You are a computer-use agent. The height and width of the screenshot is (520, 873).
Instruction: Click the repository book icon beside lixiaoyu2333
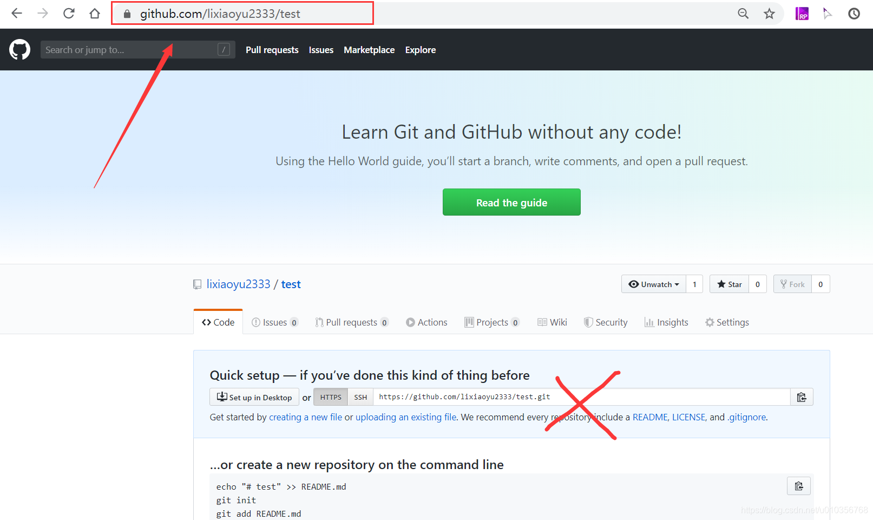198,284
